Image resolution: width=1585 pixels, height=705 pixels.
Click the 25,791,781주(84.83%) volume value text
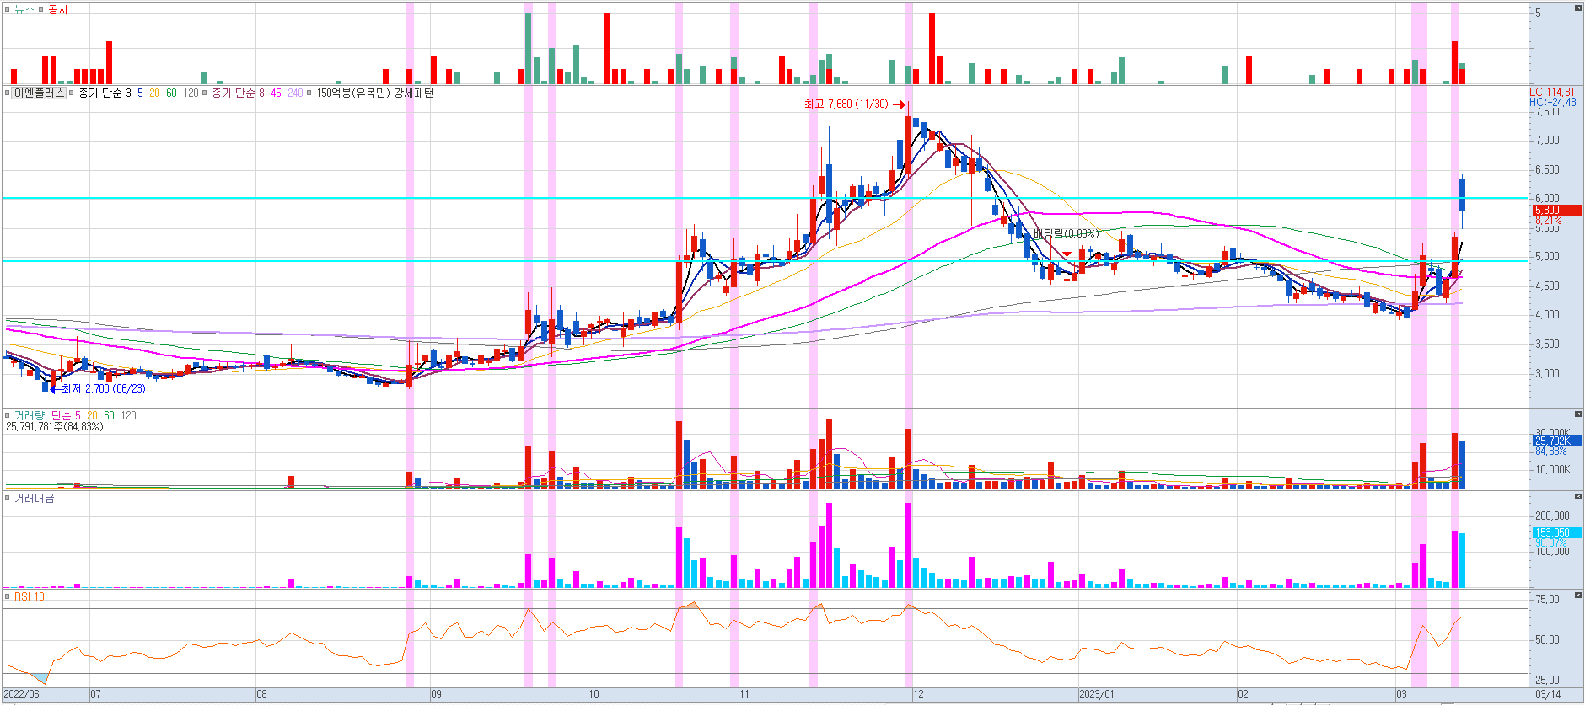pos(54,426)
